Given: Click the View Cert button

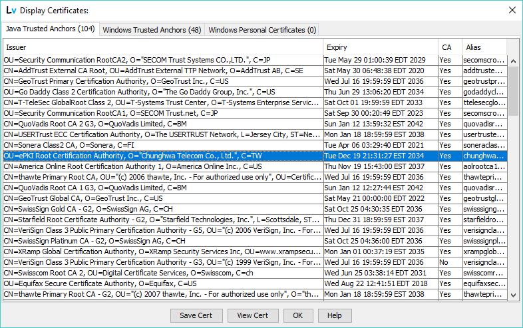Looking at the screenshot, I should [252, 315].
